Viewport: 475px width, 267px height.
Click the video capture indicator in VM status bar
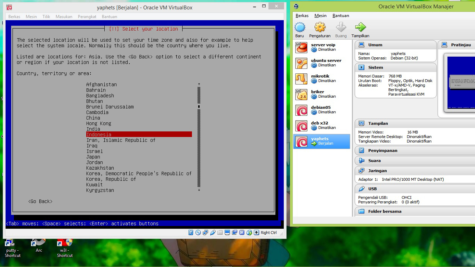tap(235, 233)
